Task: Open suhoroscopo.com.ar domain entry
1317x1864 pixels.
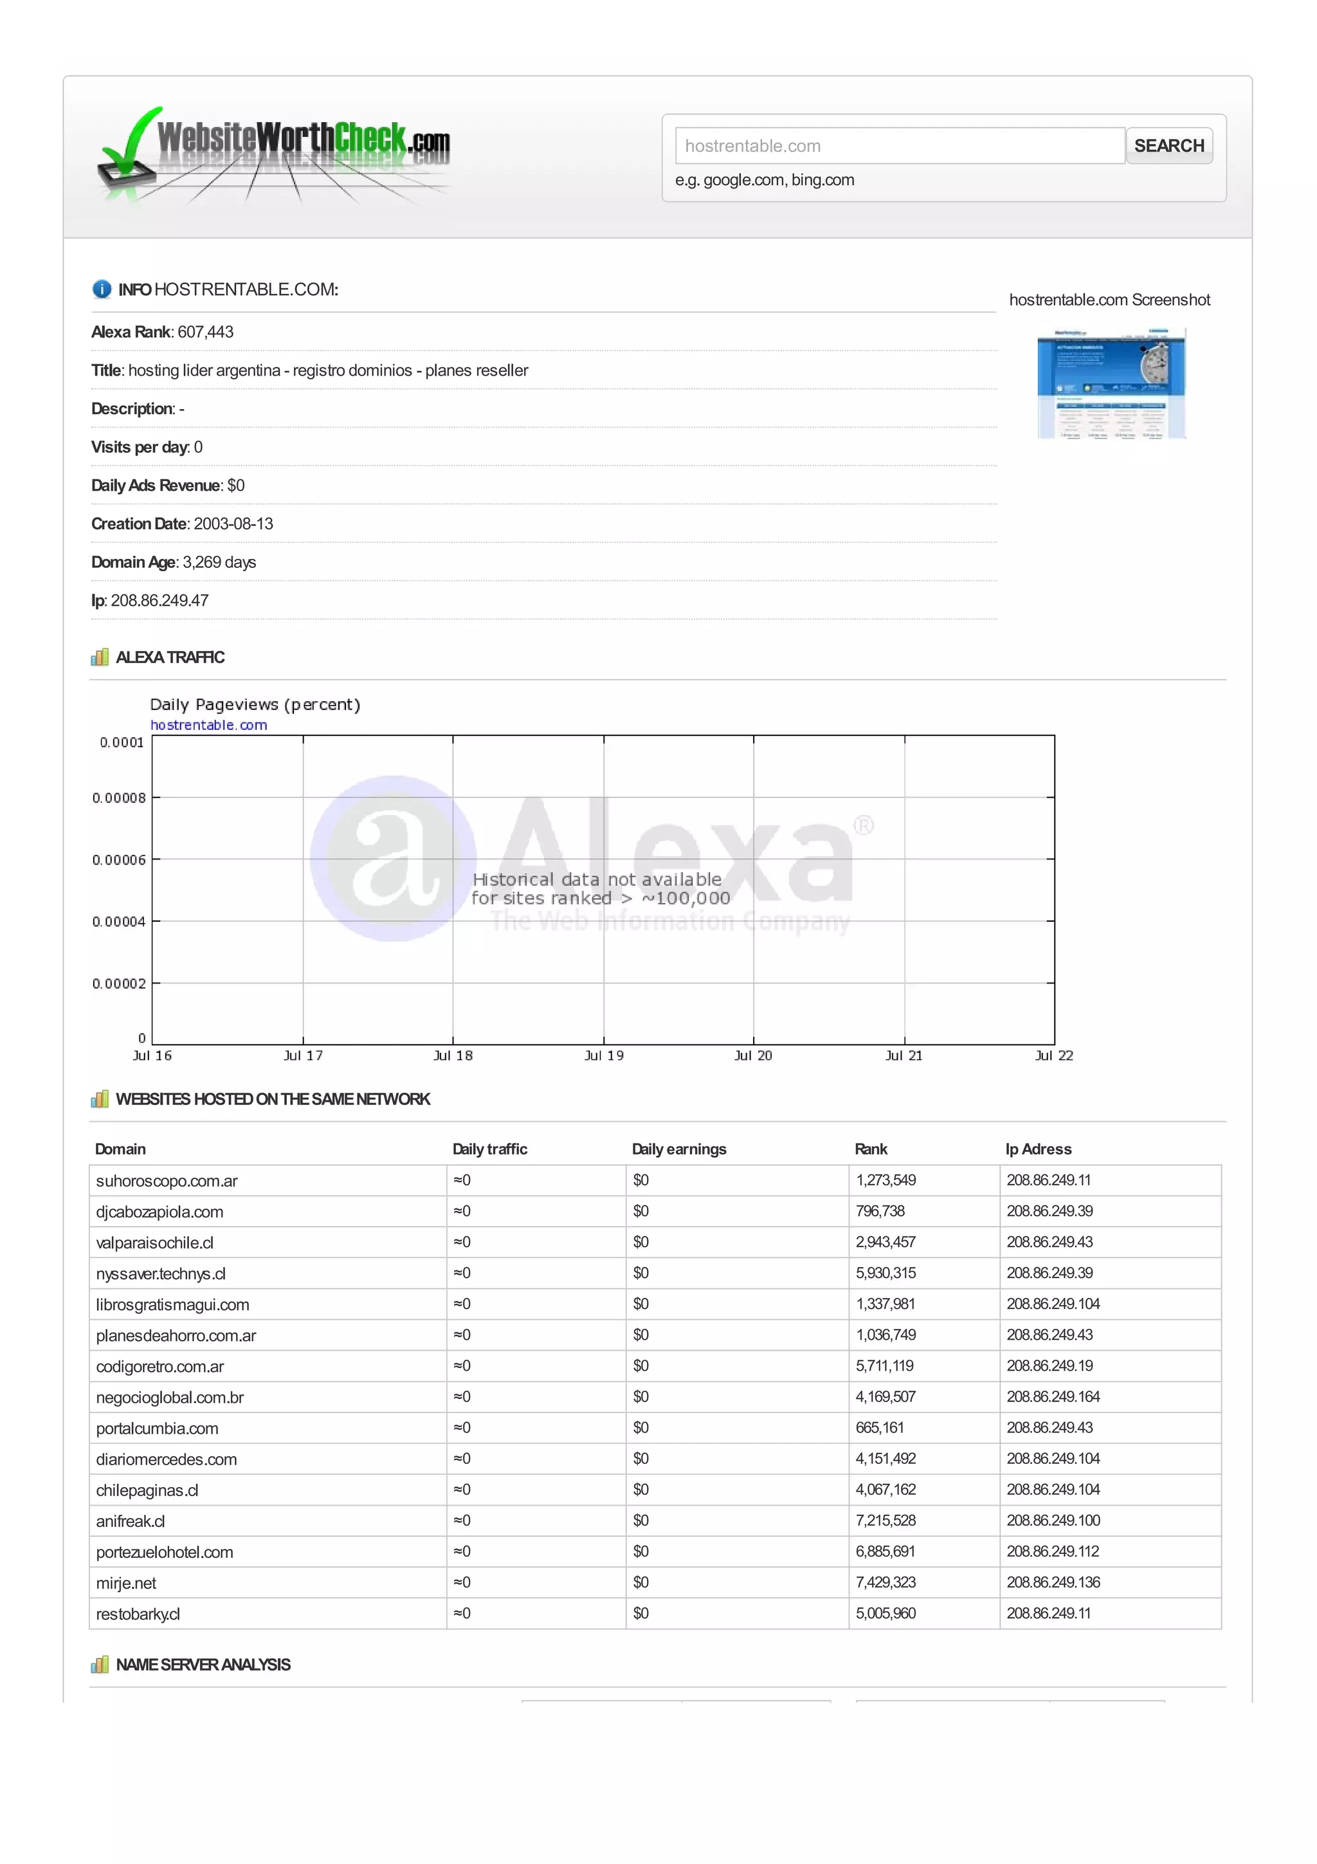Action: click(167, 1180)
